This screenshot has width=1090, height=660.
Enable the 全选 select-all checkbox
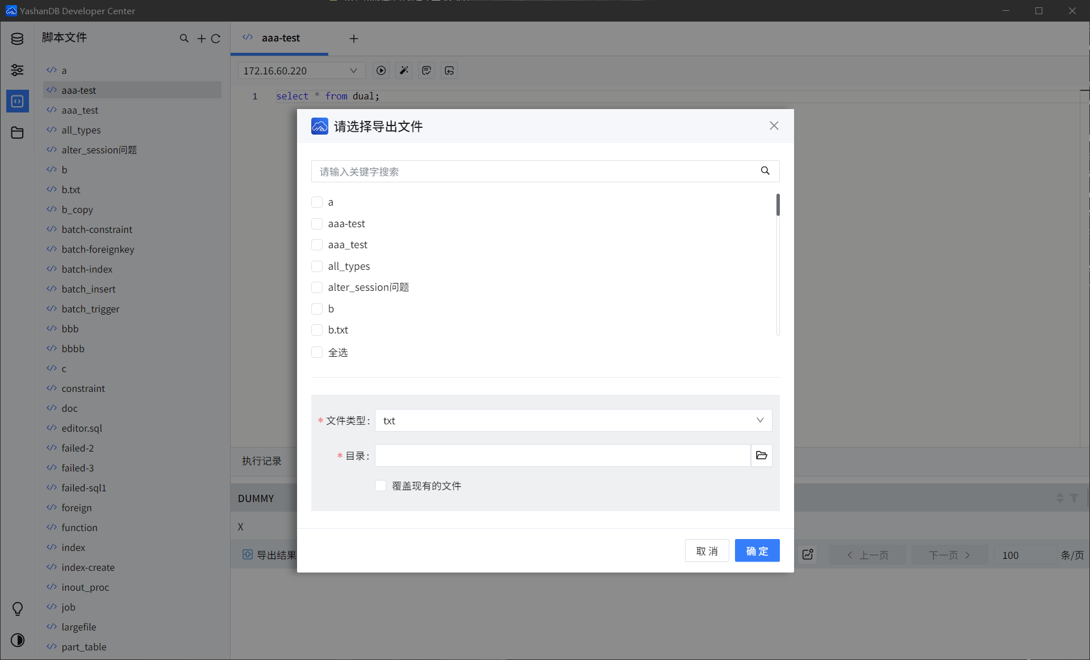click(x=317, y=352)
